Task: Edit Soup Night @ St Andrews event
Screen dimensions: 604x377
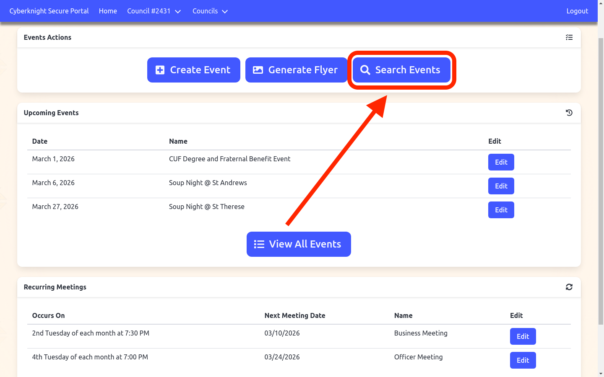Action: 501,186
